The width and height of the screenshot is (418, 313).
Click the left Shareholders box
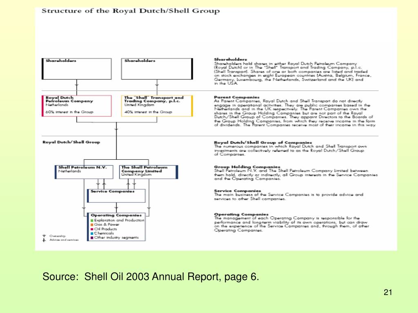coord(76,68)
